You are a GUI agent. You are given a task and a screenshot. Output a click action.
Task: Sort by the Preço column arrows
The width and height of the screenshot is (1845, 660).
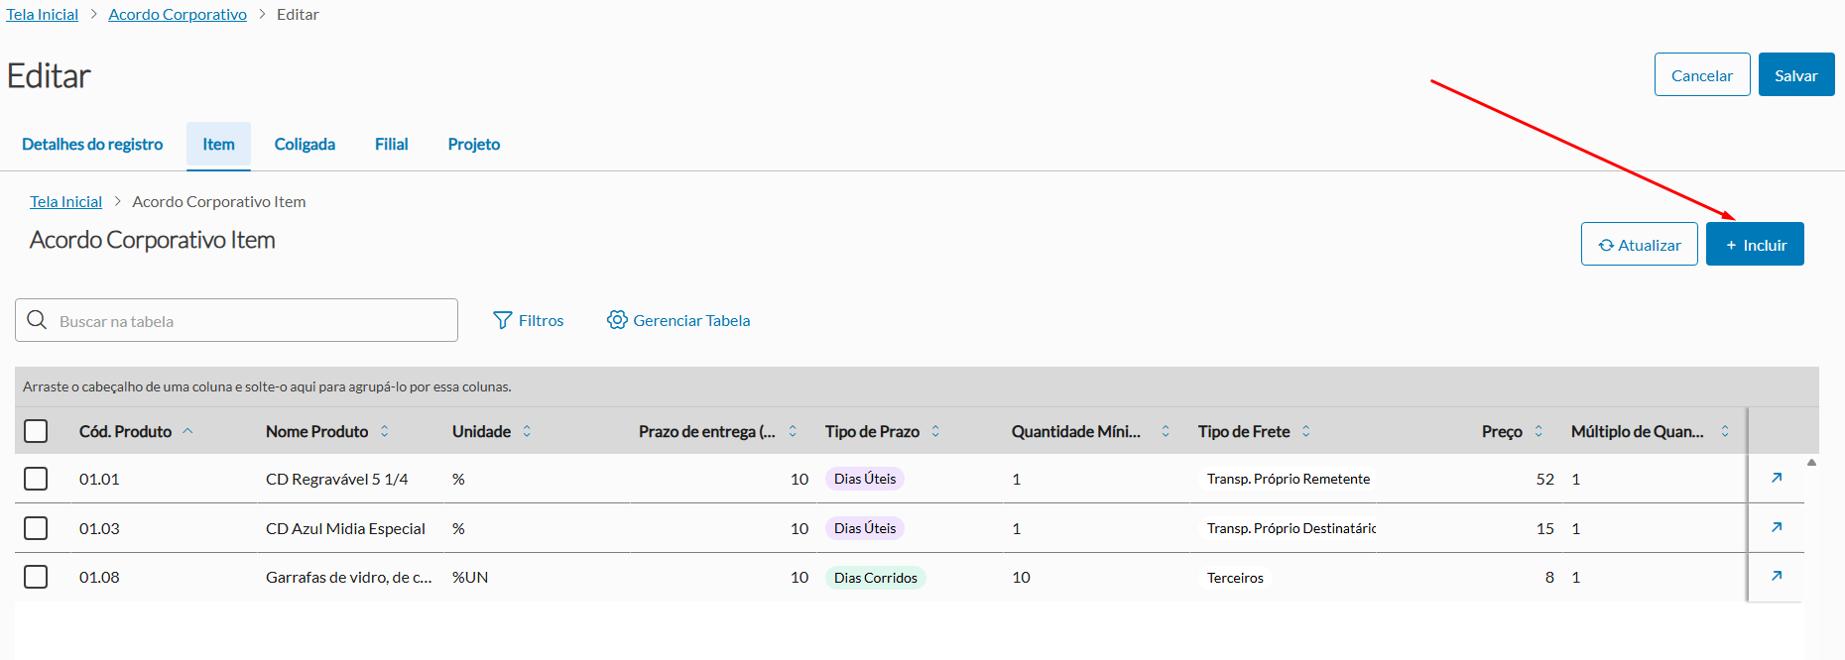tap(1538, 431)
